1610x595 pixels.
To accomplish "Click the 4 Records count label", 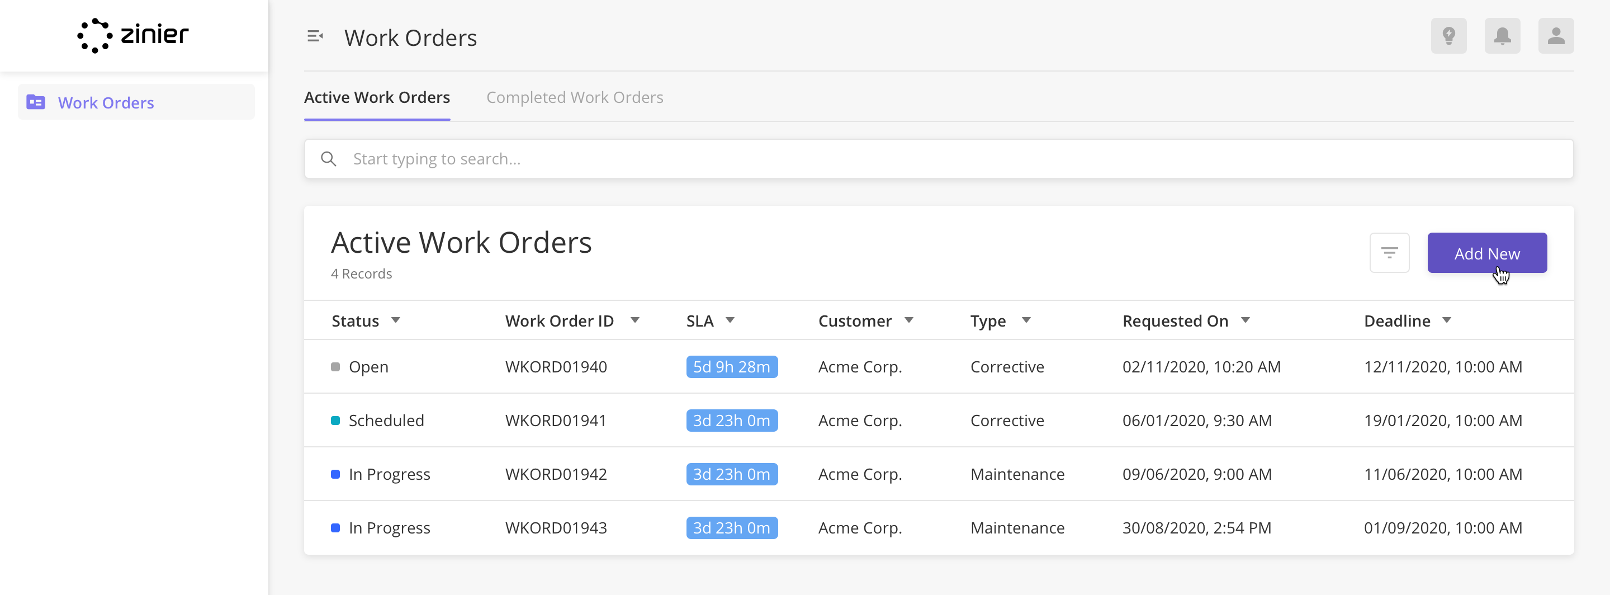I will tap(361, 274).
